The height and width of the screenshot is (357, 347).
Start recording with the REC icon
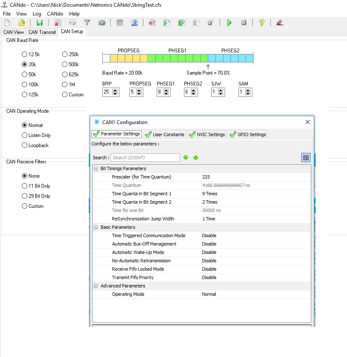click(152, 23)
